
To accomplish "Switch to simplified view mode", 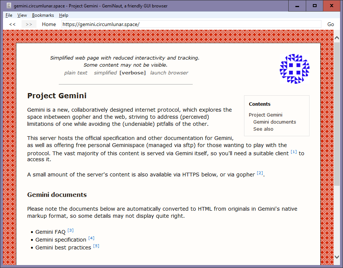I will pyautogui.click(x=105, y=73).
